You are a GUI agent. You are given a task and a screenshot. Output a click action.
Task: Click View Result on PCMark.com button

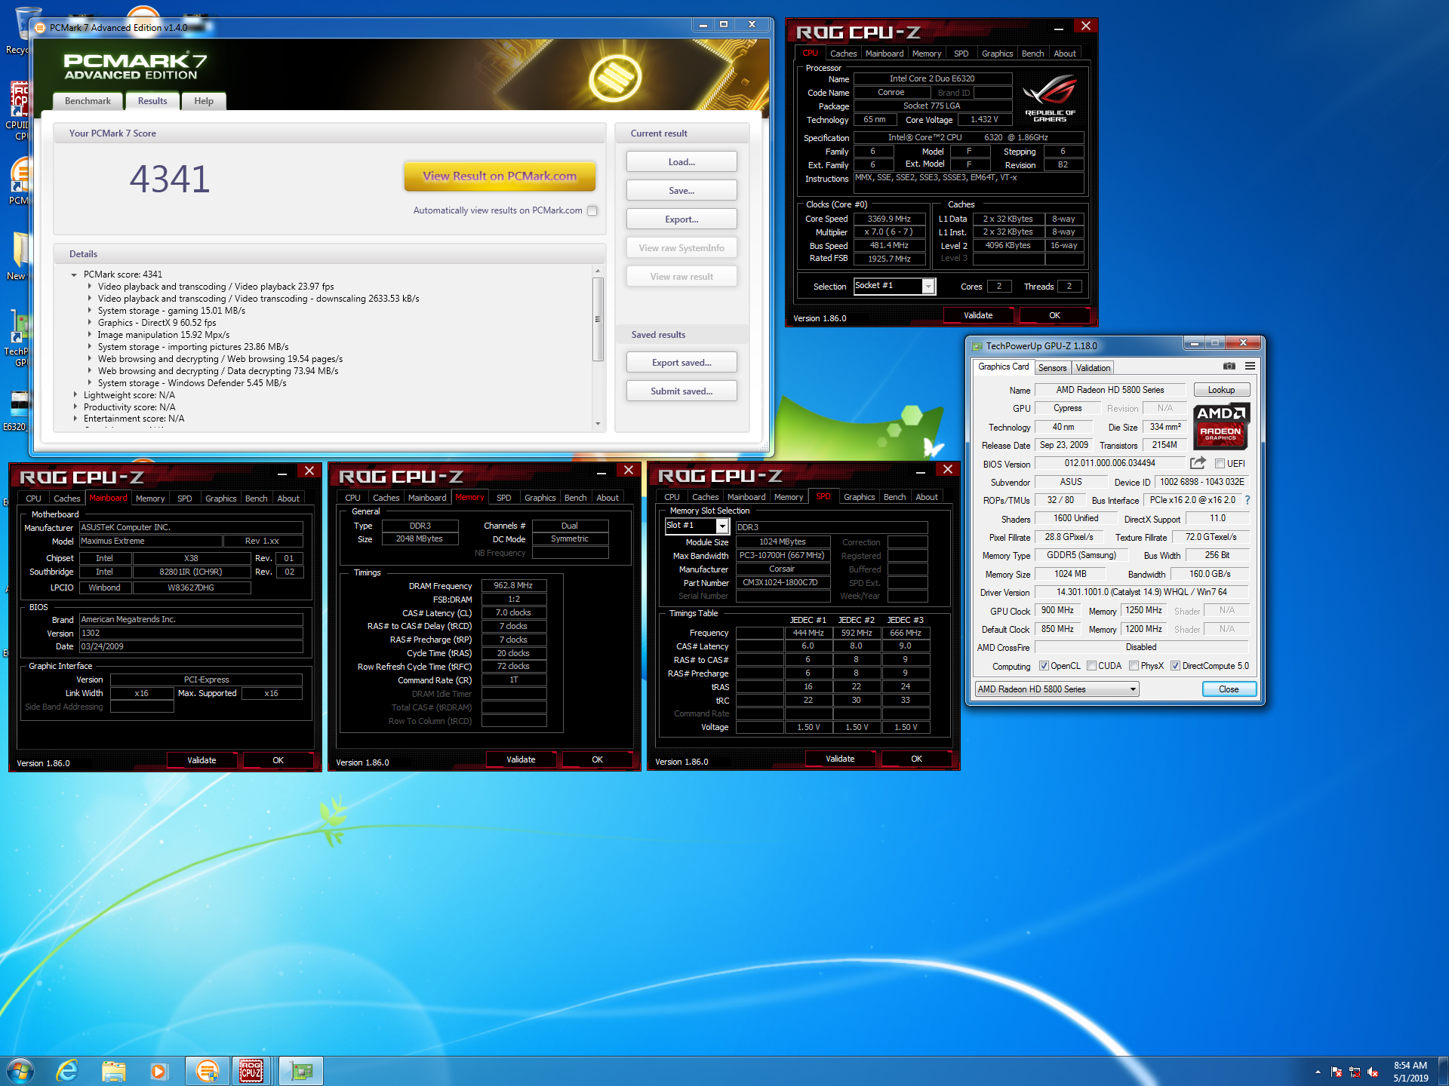click(500, 176)
